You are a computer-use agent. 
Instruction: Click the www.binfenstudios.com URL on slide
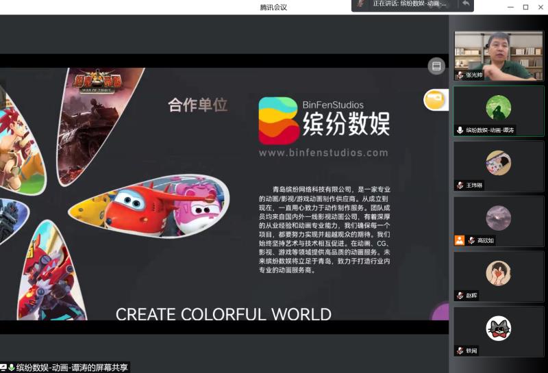tap(323, 153)
